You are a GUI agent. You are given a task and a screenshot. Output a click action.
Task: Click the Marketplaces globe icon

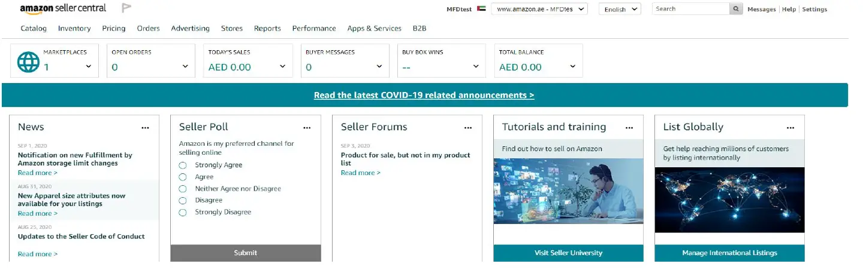coord(28,62)
